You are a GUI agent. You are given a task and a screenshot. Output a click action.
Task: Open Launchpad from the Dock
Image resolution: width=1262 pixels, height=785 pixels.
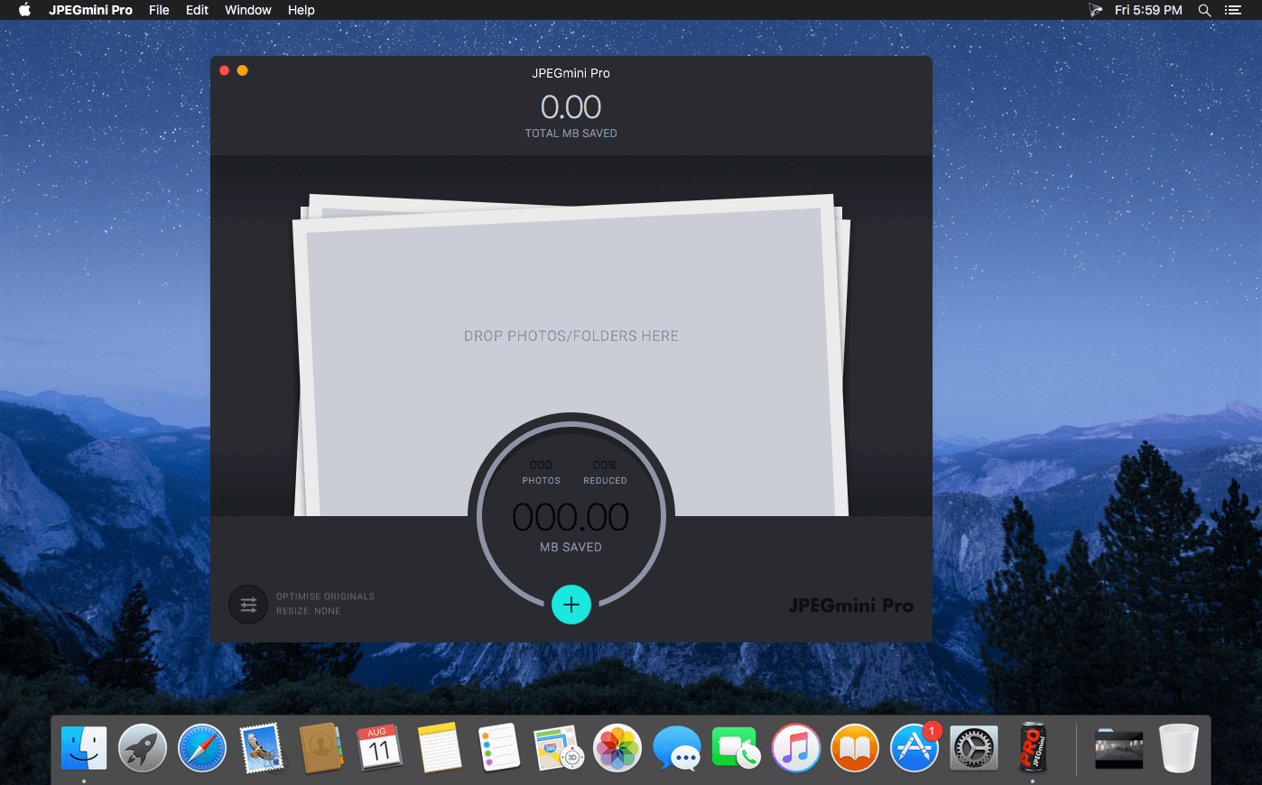(143, 748)
